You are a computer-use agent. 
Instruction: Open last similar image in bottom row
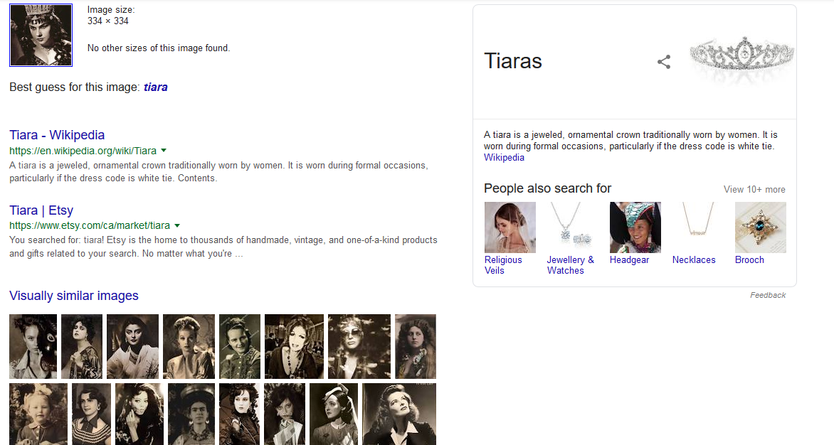pyautogui.click(x=399, y=414)
